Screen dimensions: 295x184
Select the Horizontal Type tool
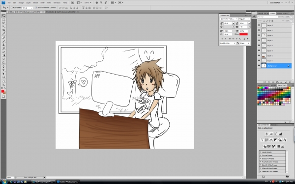(3, 70)
